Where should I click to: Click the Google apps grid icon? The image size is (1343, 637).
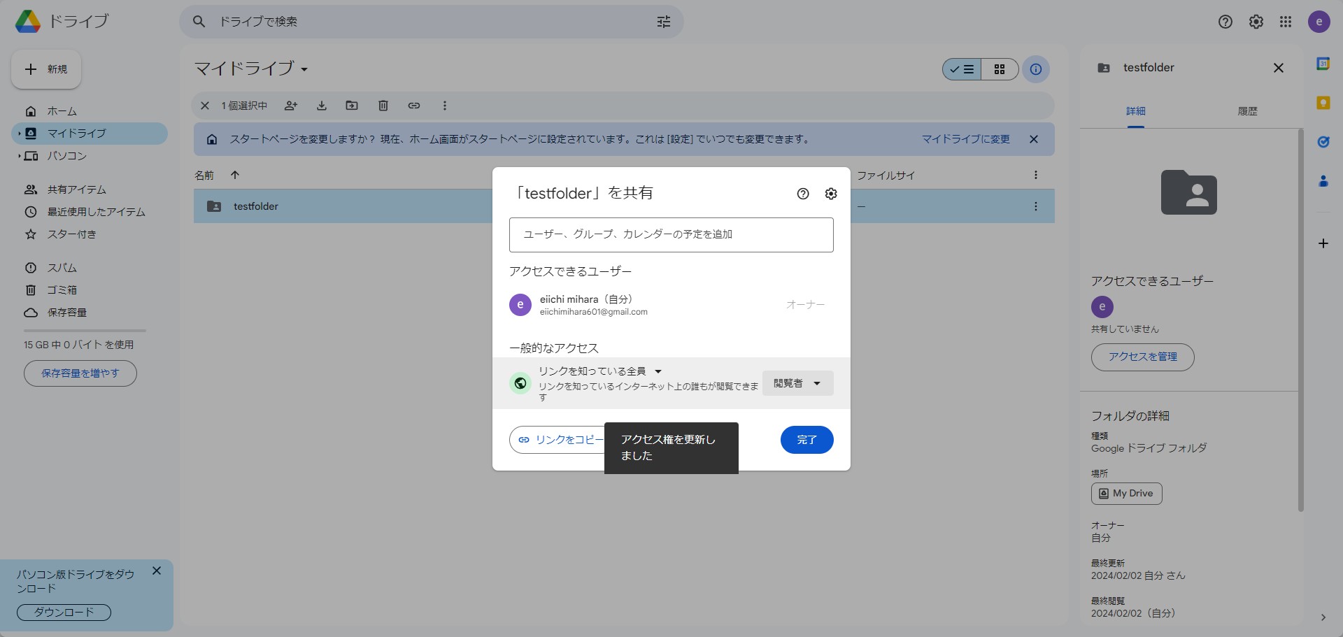point(1286,22)
